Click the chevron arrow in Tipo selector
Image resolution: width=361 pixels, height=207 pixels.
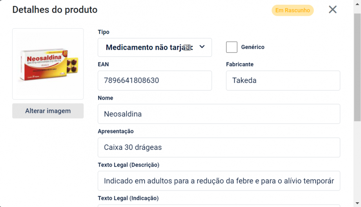pyautogui.click(x=202, y=47)
